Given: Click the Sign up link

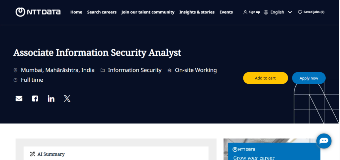Looking at the screenshot, I should 254,12.
